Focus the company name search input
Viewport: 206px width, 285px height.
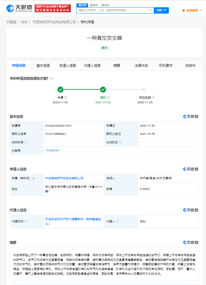[x=113, y=10]
